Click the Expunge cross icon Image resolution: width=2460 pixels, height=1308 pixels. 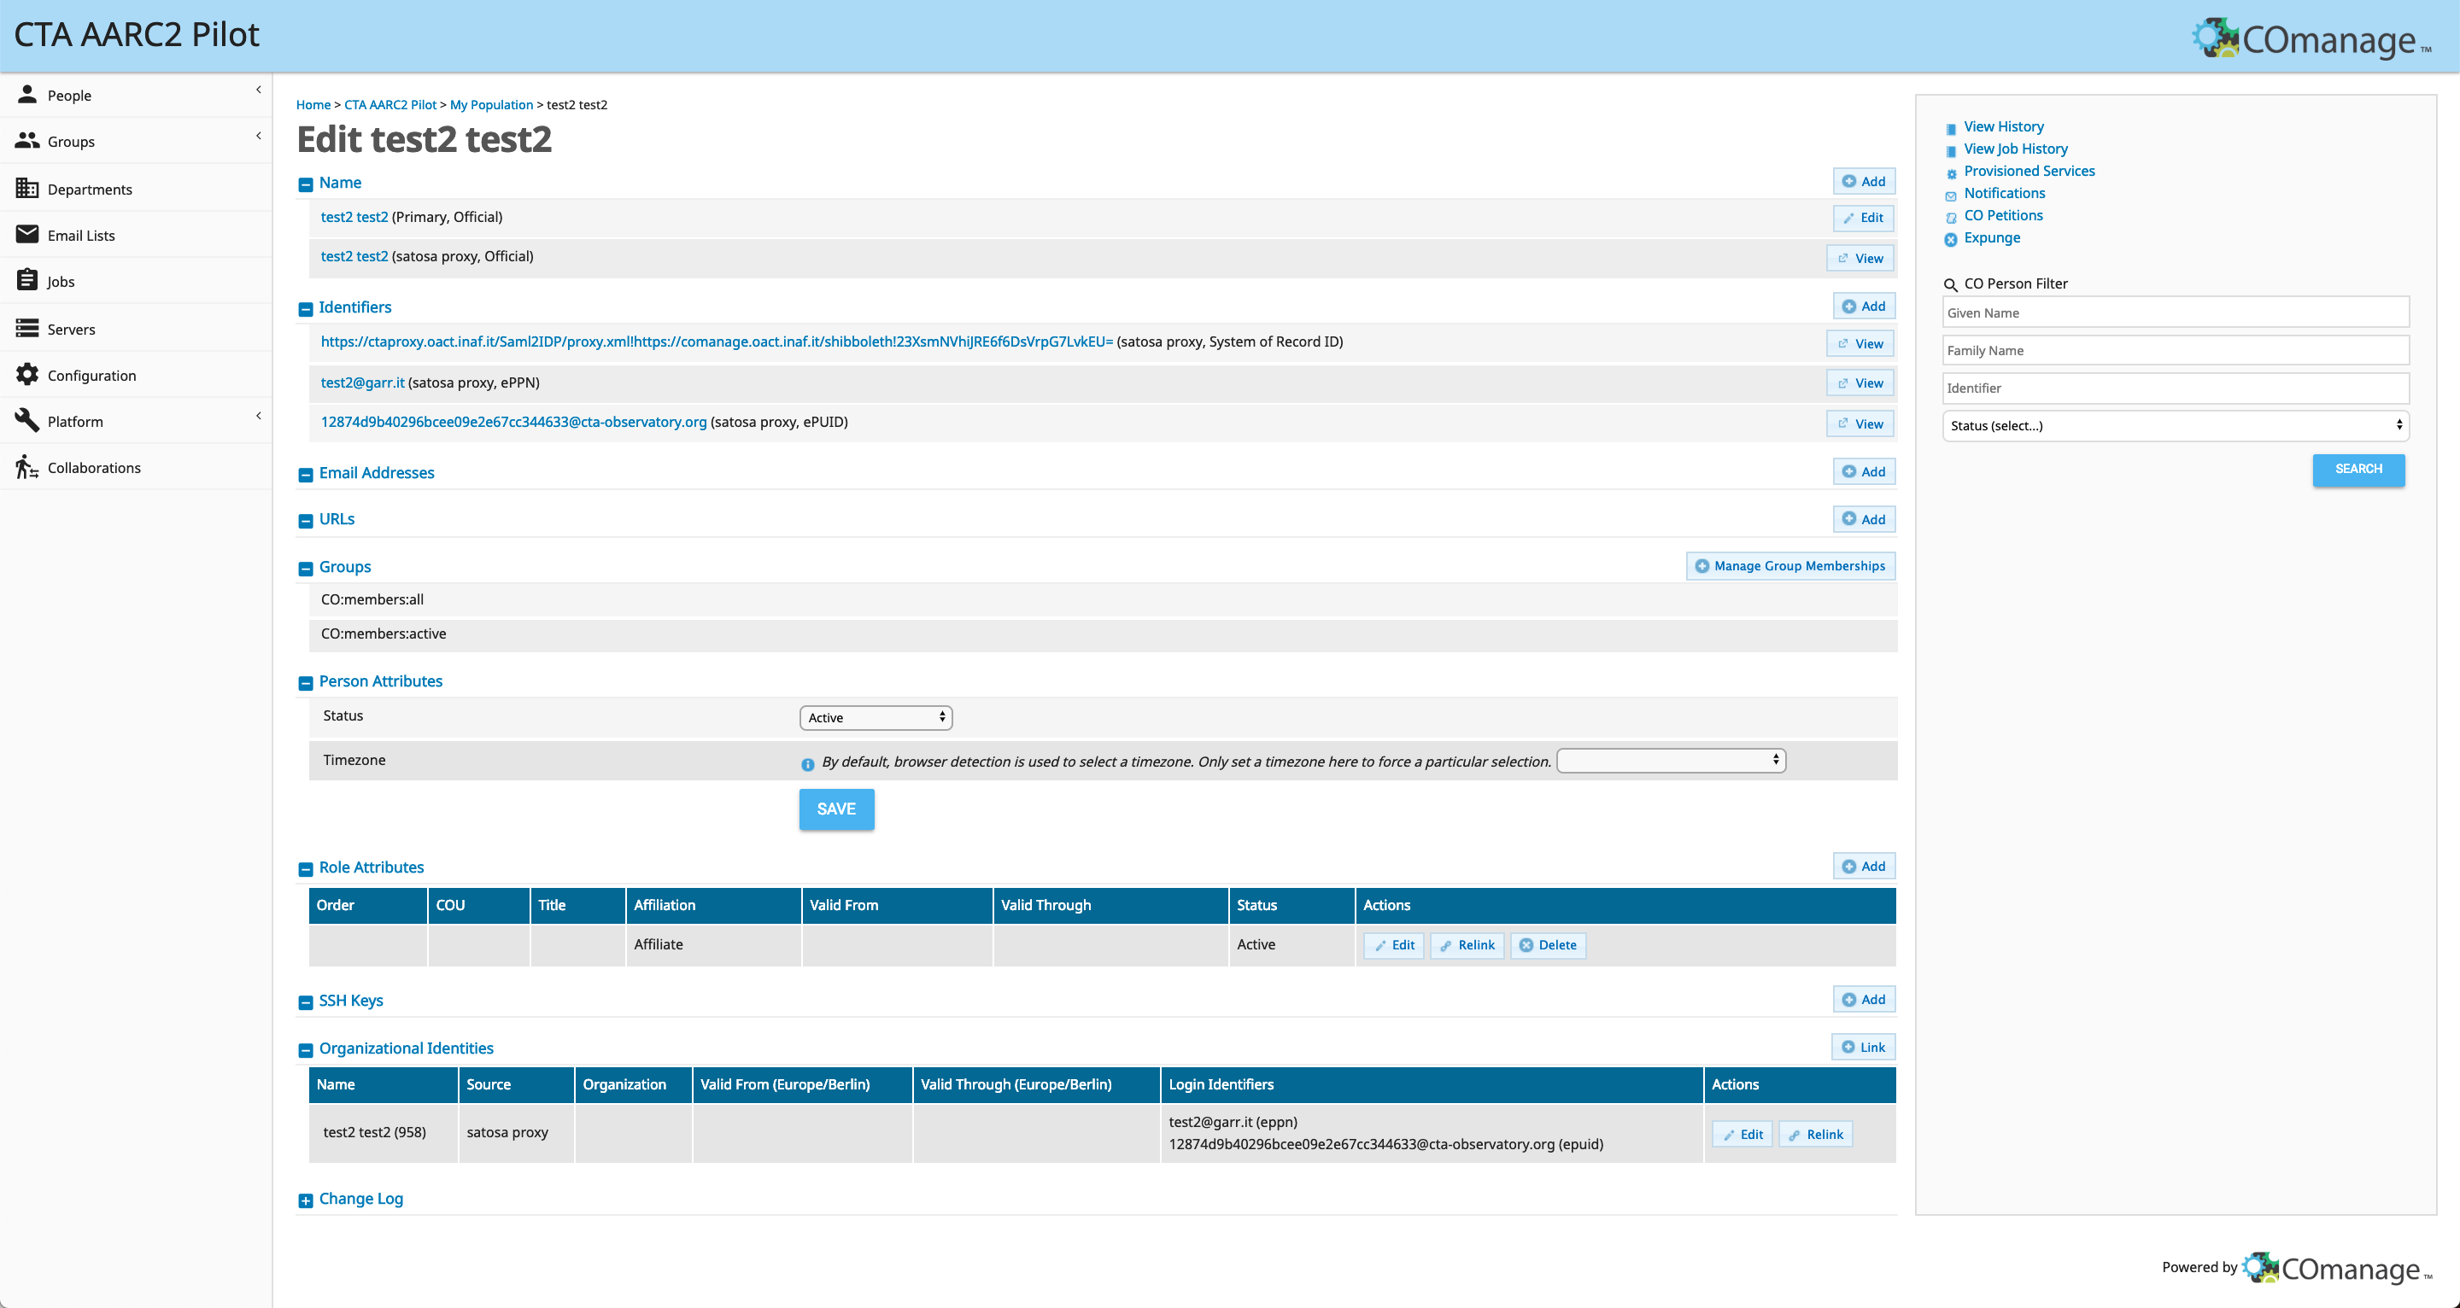(1951, 240)
